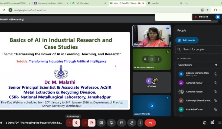Raise hand using the hand icon
Image resolution: width=222 pixels, height=129 pixels.
[132, 123]
